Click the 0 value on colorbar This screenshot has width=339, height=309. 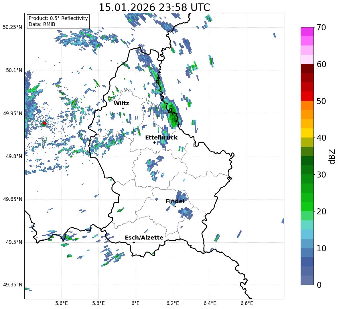[319, 285]
